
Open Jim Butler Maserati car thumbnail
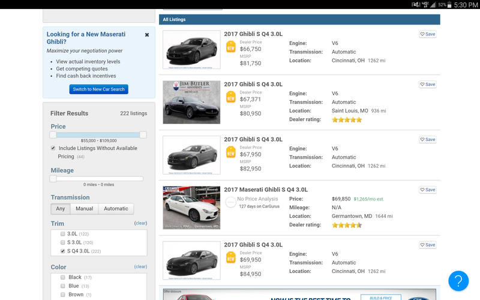point(191,102)
